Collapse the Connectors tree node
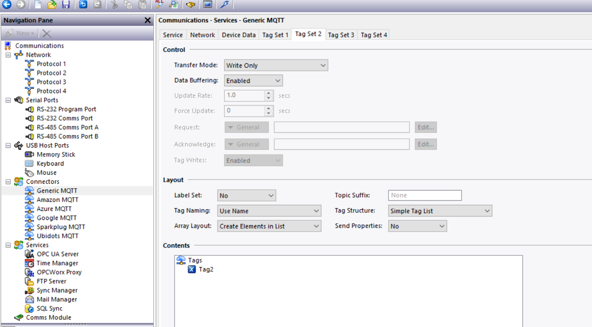The width and height of the screenshot is (592, 327). [x=8, y=181]
